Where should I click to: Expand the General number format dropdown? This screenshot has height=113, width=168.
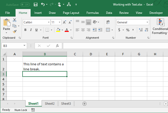pyautogui.click(x=147, y=22)
